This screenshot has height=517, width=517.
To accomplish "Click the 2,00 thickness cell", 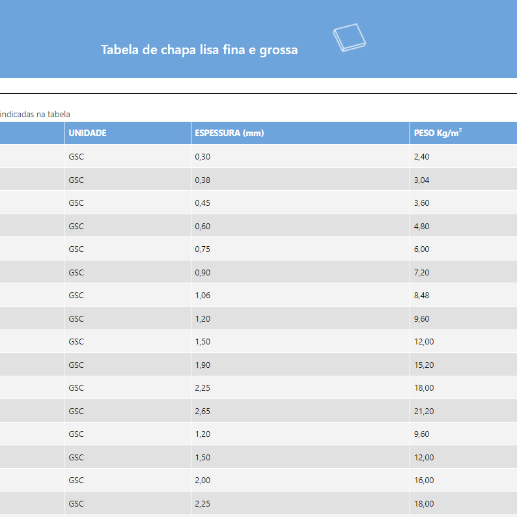I will (x=203, y=481).
